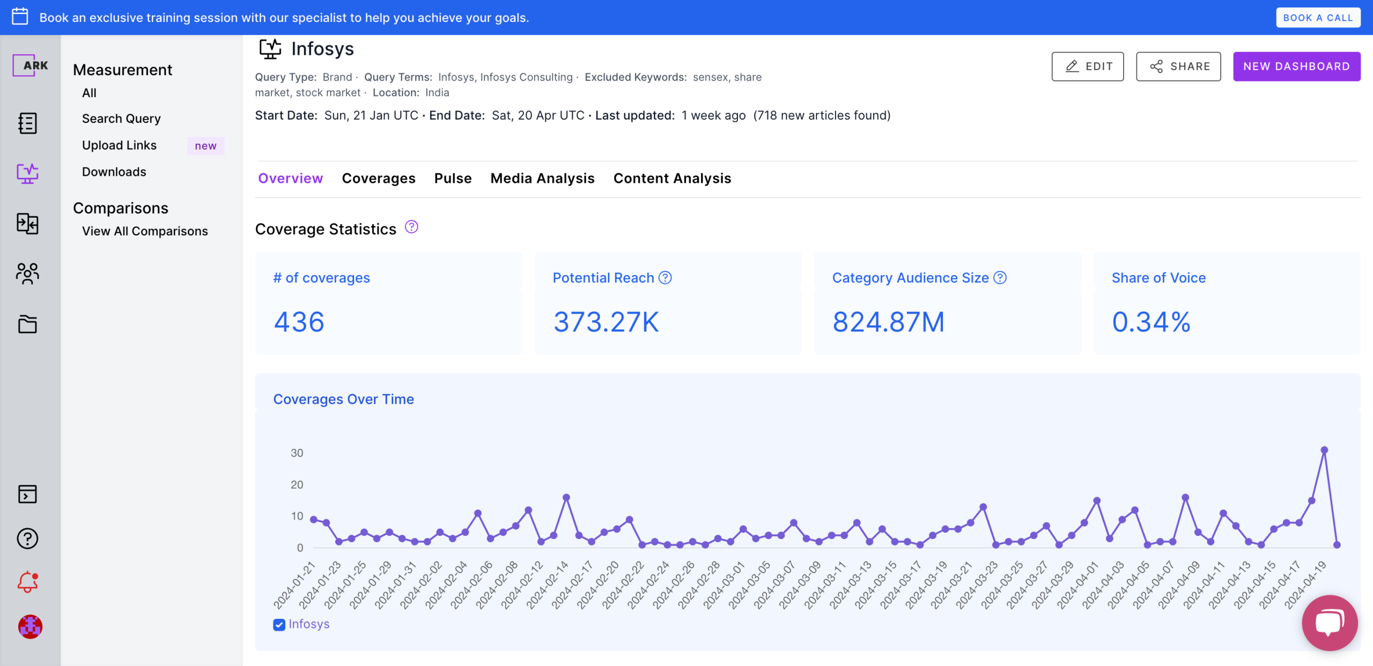Image resolution: width=1373 pixels, height=666 pixels.
Task: Select All under Measurement
Action: (x=89, y=93)
